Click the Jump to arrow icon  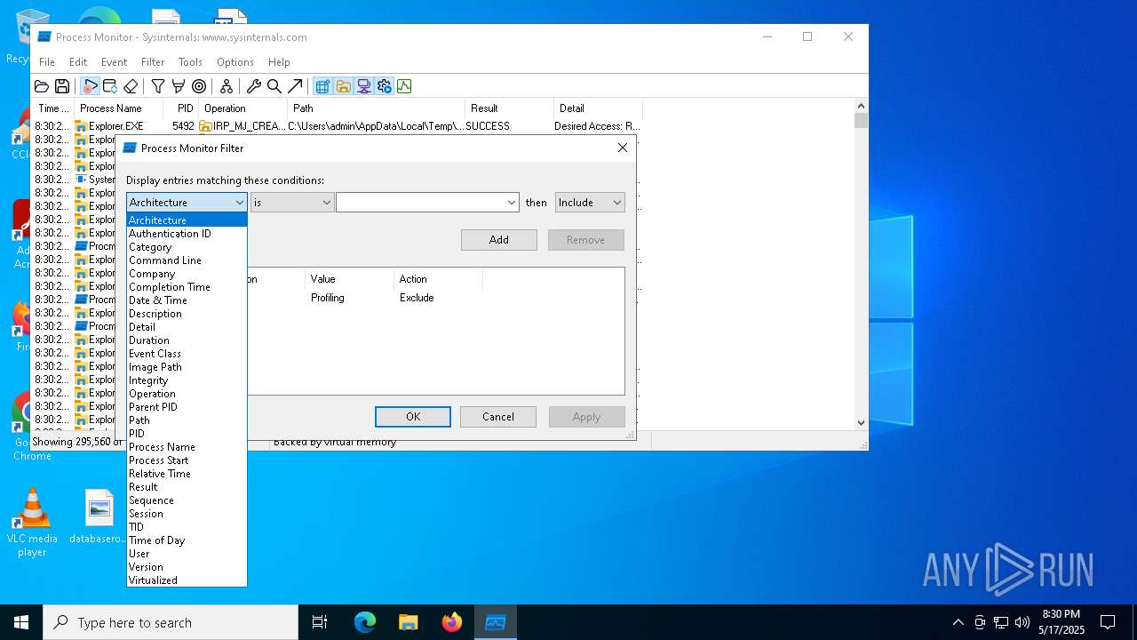pos(295,86)
